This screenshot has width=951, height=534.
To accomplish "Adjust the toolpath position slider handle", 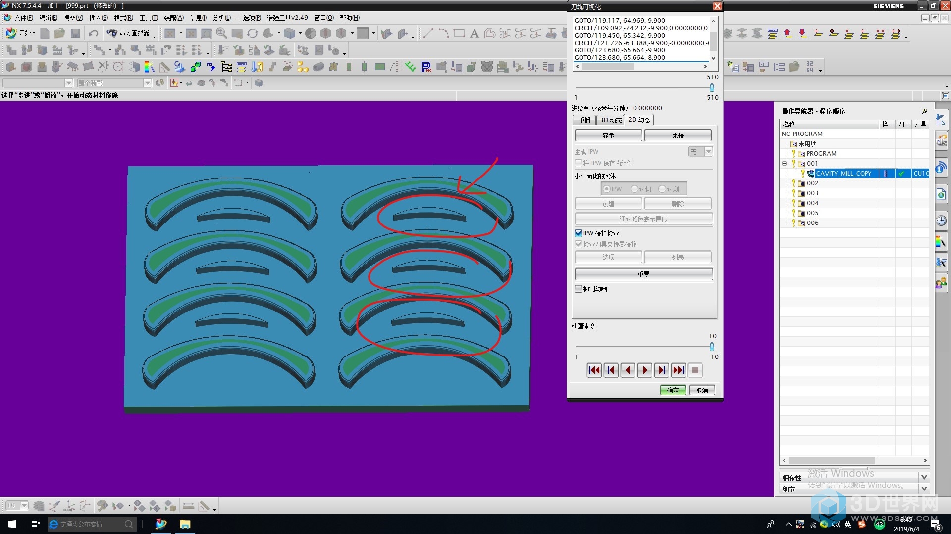I will click(x=712, y=88).
